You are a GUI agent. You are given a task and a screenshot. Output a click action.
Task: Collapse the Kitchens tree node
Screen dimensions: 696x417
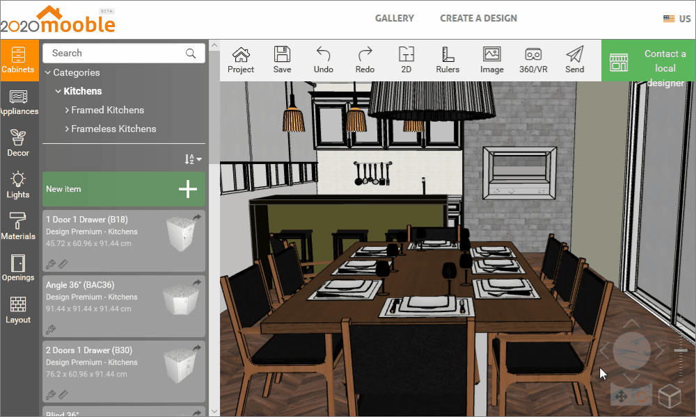[x=58, y=91]
